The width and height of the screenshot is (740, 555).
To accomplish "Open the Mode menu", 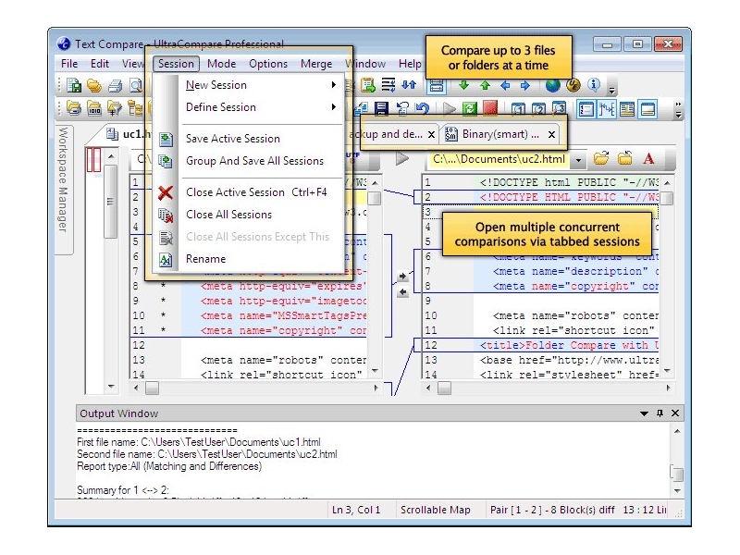I will (x=221, y=64).
